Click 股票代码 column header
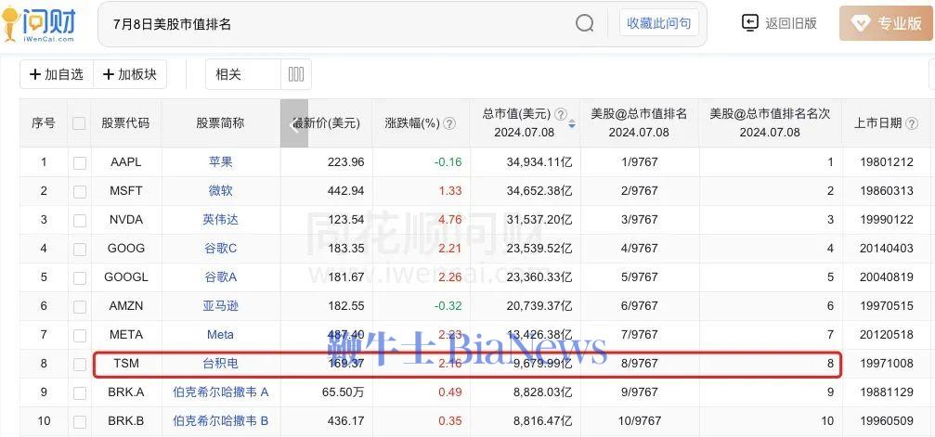The height and width of the screenshot is (437, 935). tap(126, 123)
